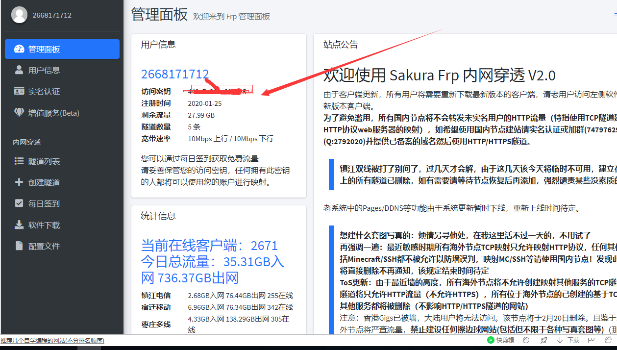Screen dimensions: 617x350
Task: Click the plus icon for 创建隧道
Action: 19,182
